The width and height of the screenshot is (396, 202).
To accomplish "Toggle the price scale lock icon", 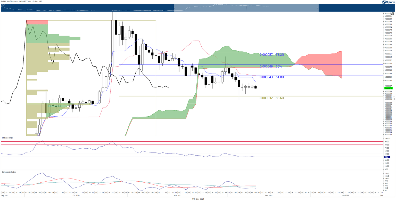I will click(393, 14).
